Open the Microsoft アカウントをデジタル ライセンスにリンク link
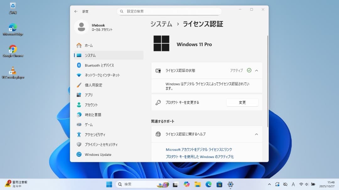Viewport: 339px width, 190px height. pyautogui.click(x=199, y=150)
